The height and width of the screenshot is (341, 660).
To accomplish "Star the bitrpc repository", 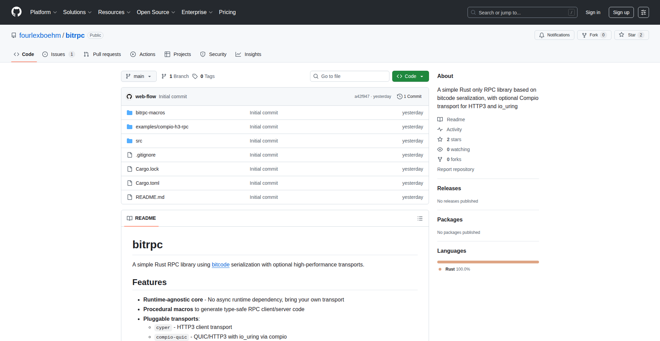I will pos(631,35).
